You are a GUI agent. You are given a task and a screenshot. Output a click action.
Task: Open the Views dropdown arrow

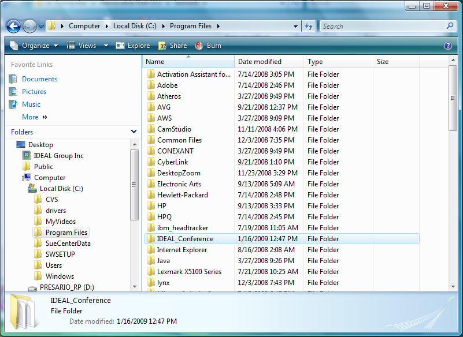coord(105,45)
